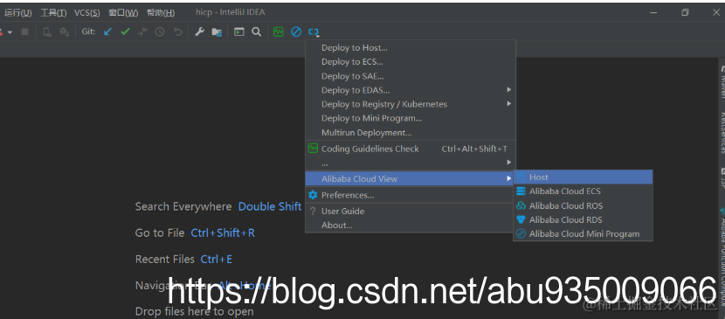
Task: Click the Ctrl+Alt+Shift+T shortcut text
Action: coord(474,149)
